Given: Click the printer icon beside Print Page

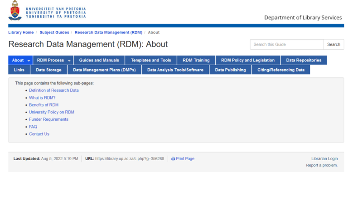Looking at the screenshot, I should click(173, 159).
